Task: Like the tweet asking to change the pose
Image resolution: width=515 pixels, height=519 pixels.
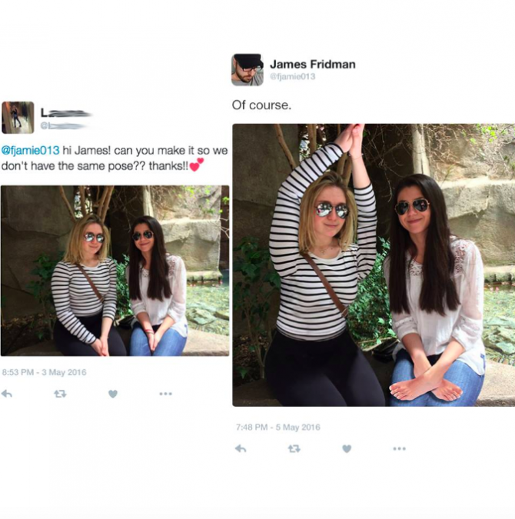Action: (x=113, y=394)
